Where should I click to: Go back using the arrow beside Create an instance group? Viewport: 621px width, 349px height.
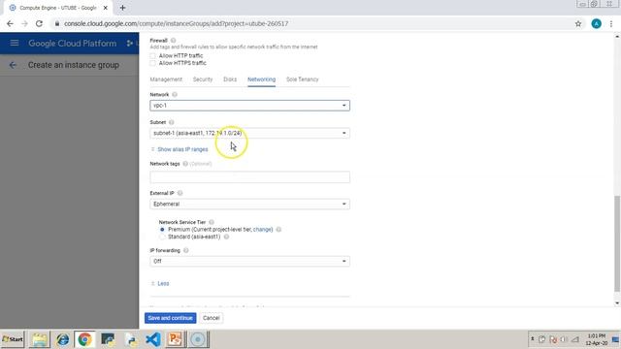[13, 65]
